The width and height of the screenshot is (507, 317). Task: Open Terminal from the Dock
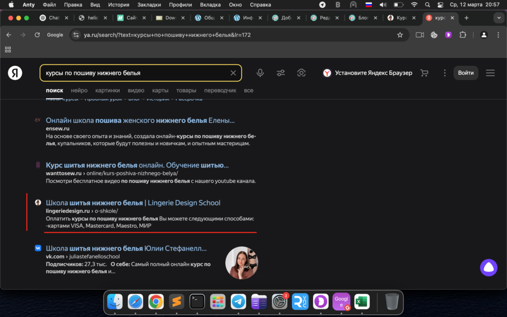(197, 302)
